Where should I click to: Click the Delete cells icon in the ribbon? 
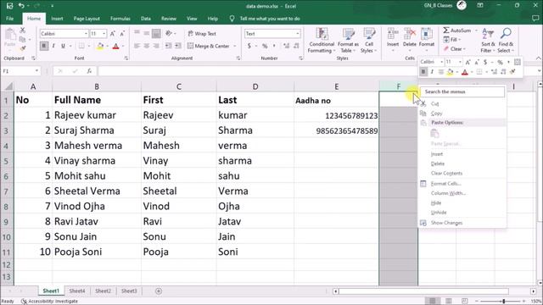[x=409, y=41]
